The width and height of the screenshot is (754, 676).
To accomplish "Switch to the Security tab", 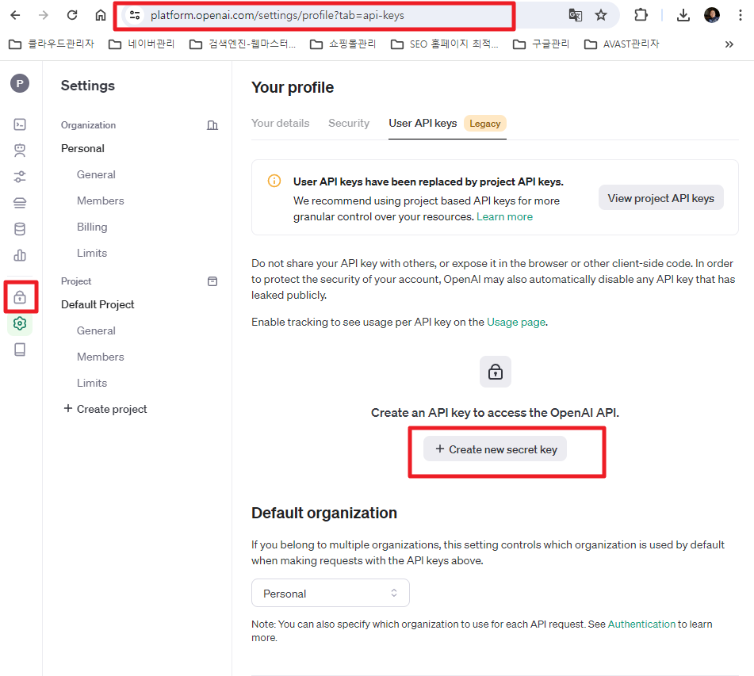I will coord(349,123).
